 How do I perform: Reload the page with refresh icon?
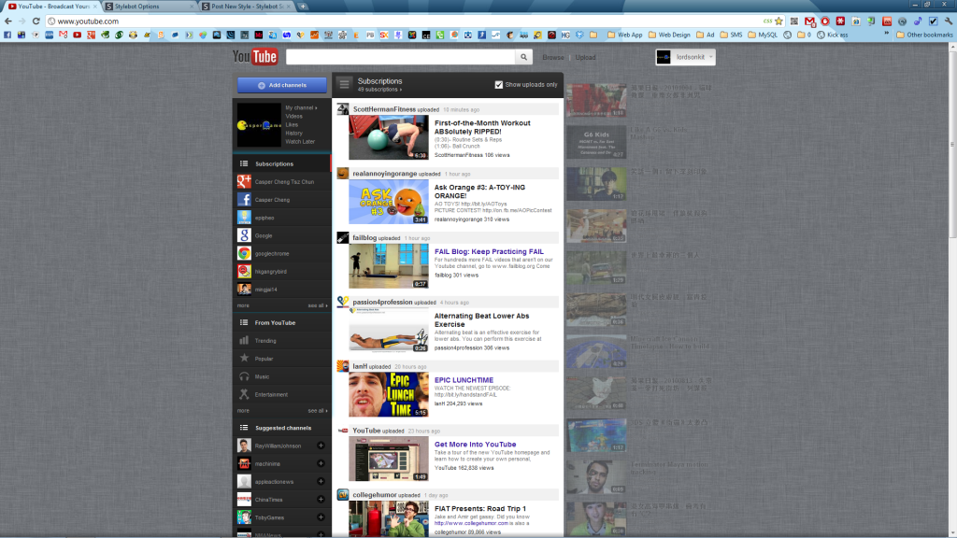click(36, 21)
